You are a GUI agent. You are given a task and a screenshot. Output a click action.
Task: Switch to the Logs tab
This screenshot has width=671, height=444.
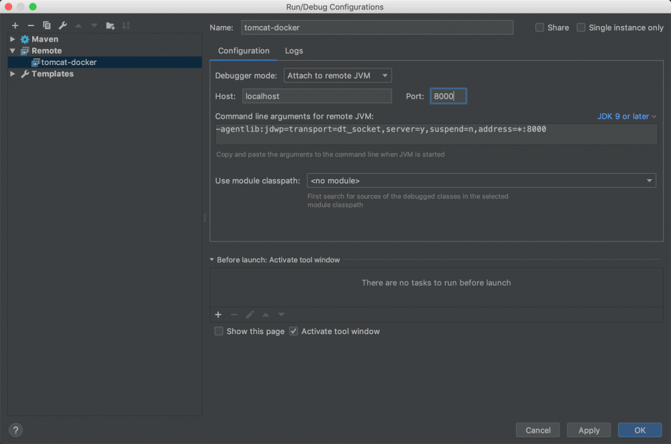[x=294, y=51]
